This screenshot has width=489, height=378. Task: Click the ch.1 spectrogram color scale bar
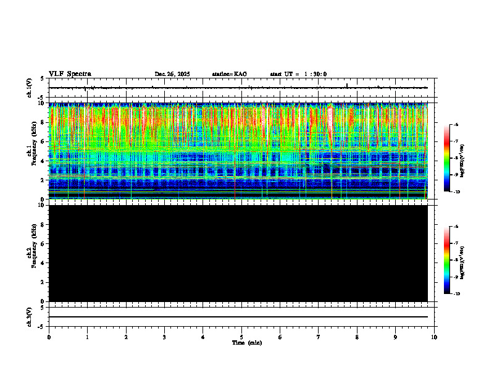[447, 158]
